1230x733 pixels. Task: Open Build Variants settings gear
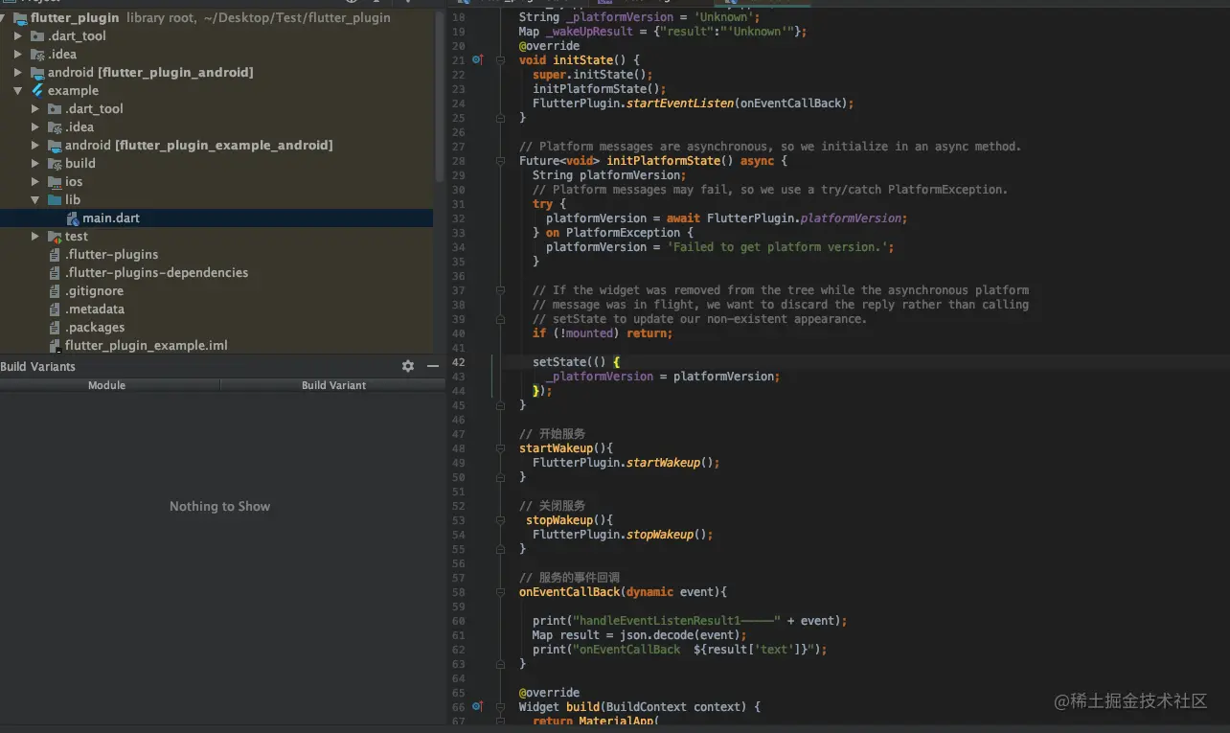[408, 366]
